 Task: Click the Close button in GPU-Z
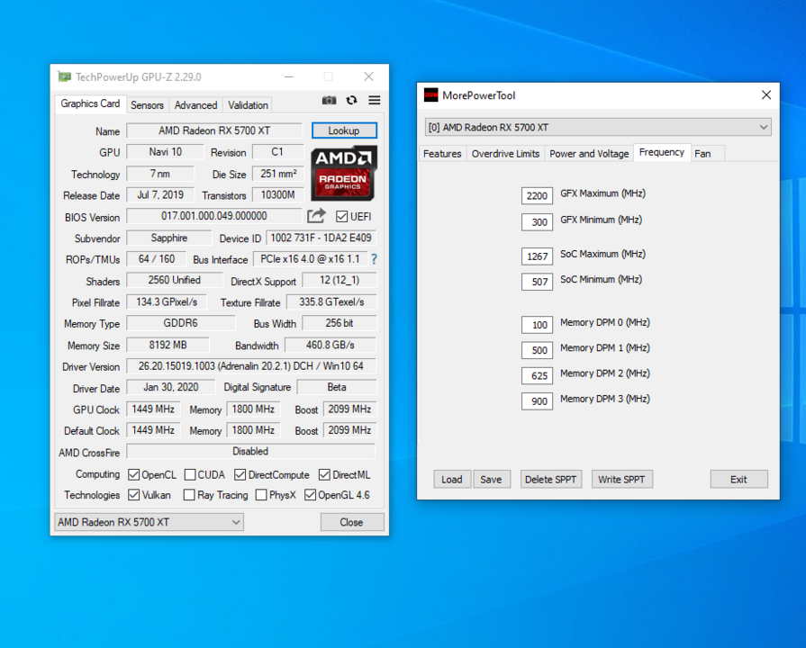[351, 522]
